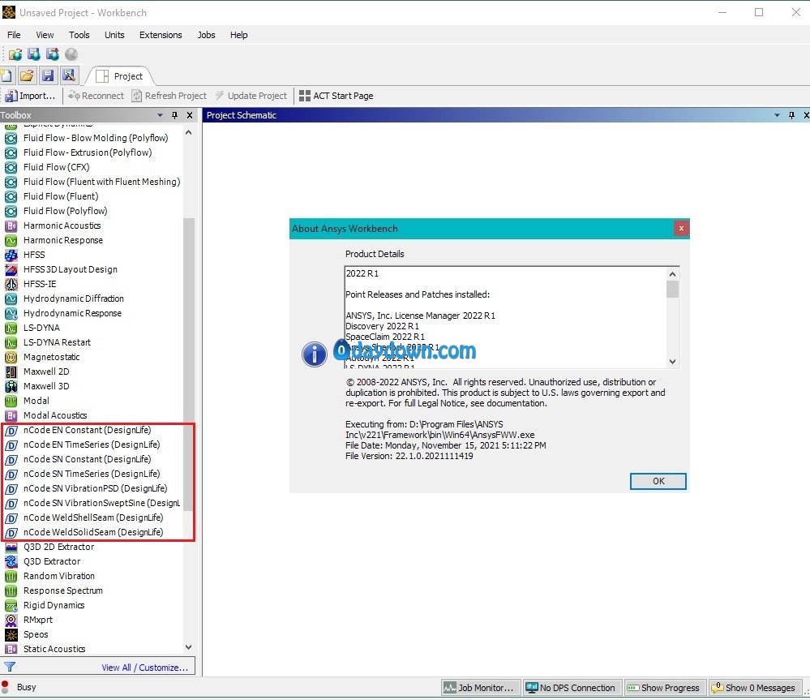Screen dimensions: 810x700
Task: Click the gray sphere icon in the top toolbar
Action: point(71,54)
